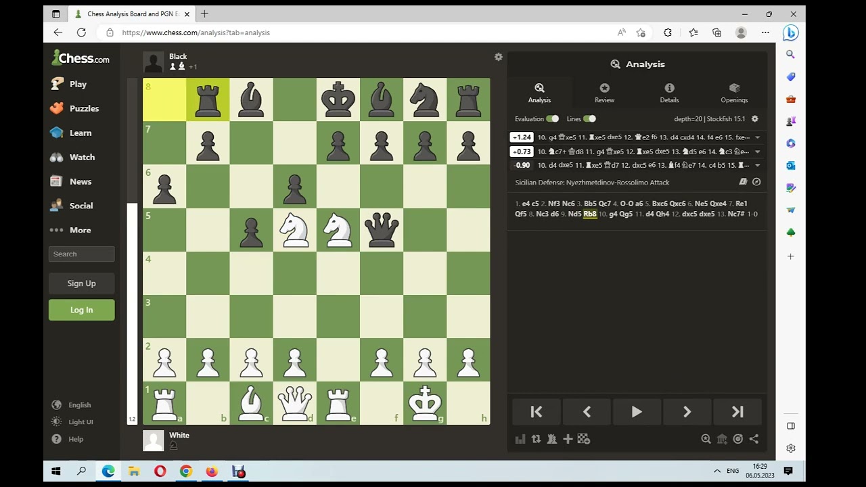The height and width of the screenshot is (487, 866).
Task: Open the Help link in sidebar
Action: coord(68,439)
